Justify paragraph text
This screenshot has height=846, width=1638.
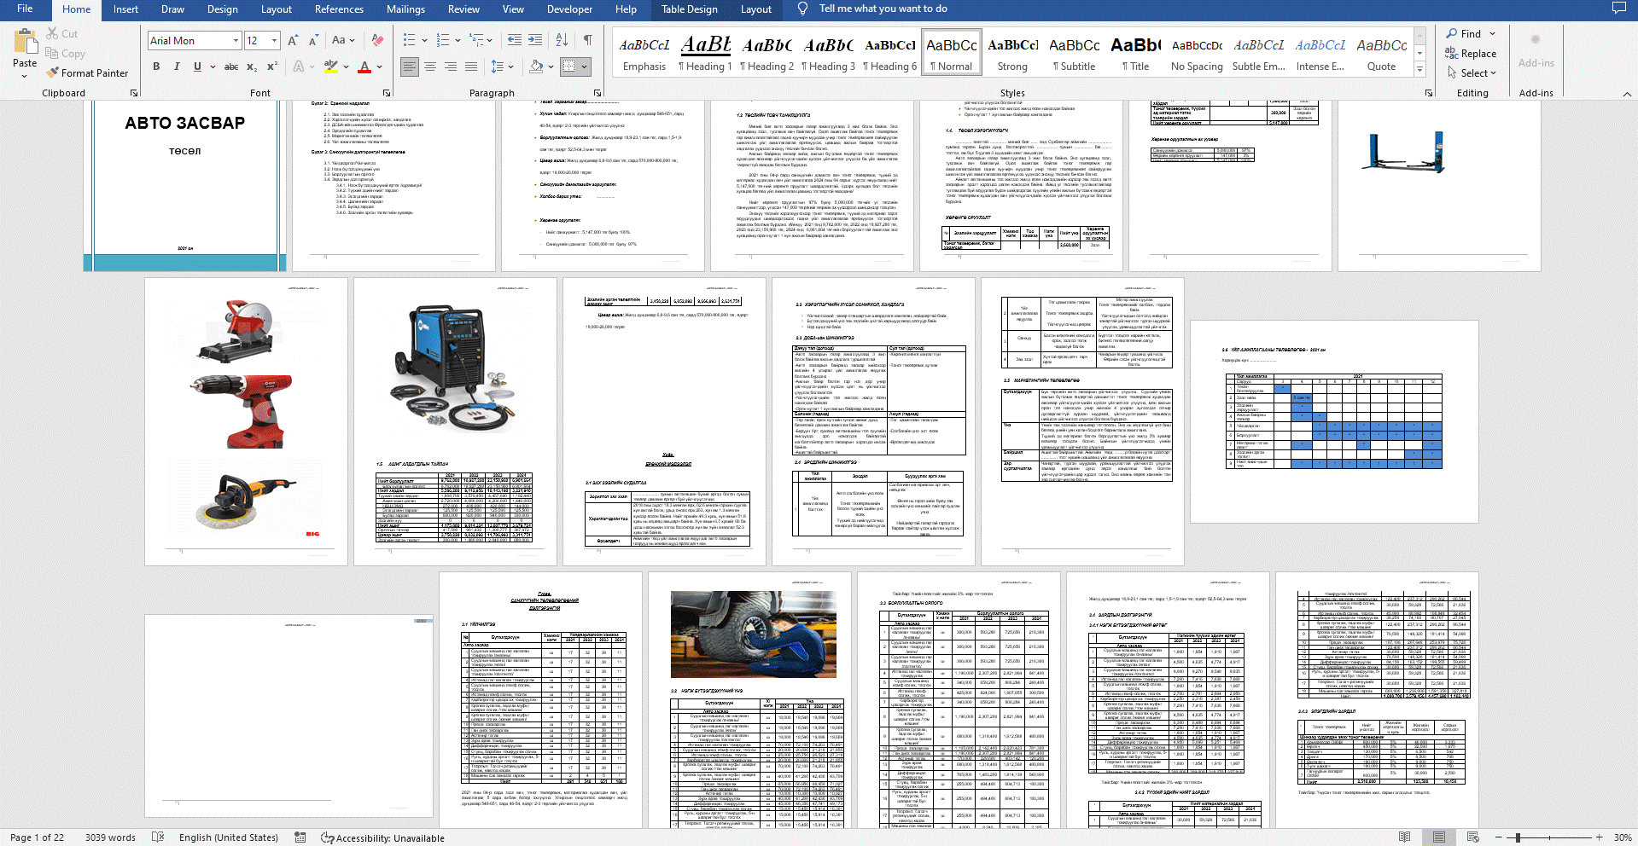(471, 67)
